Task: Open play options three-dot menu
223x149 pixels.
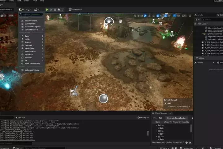Action: (x=63, y=10)
